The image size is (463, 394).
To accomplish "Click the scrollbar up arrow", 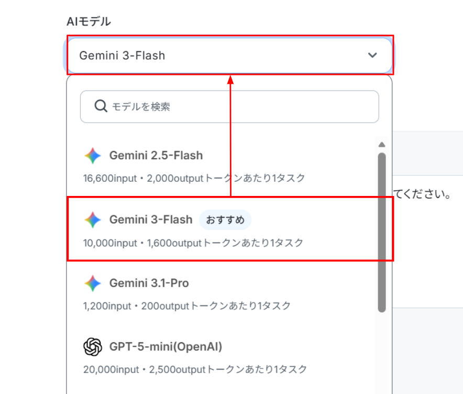I will [382, 145].
